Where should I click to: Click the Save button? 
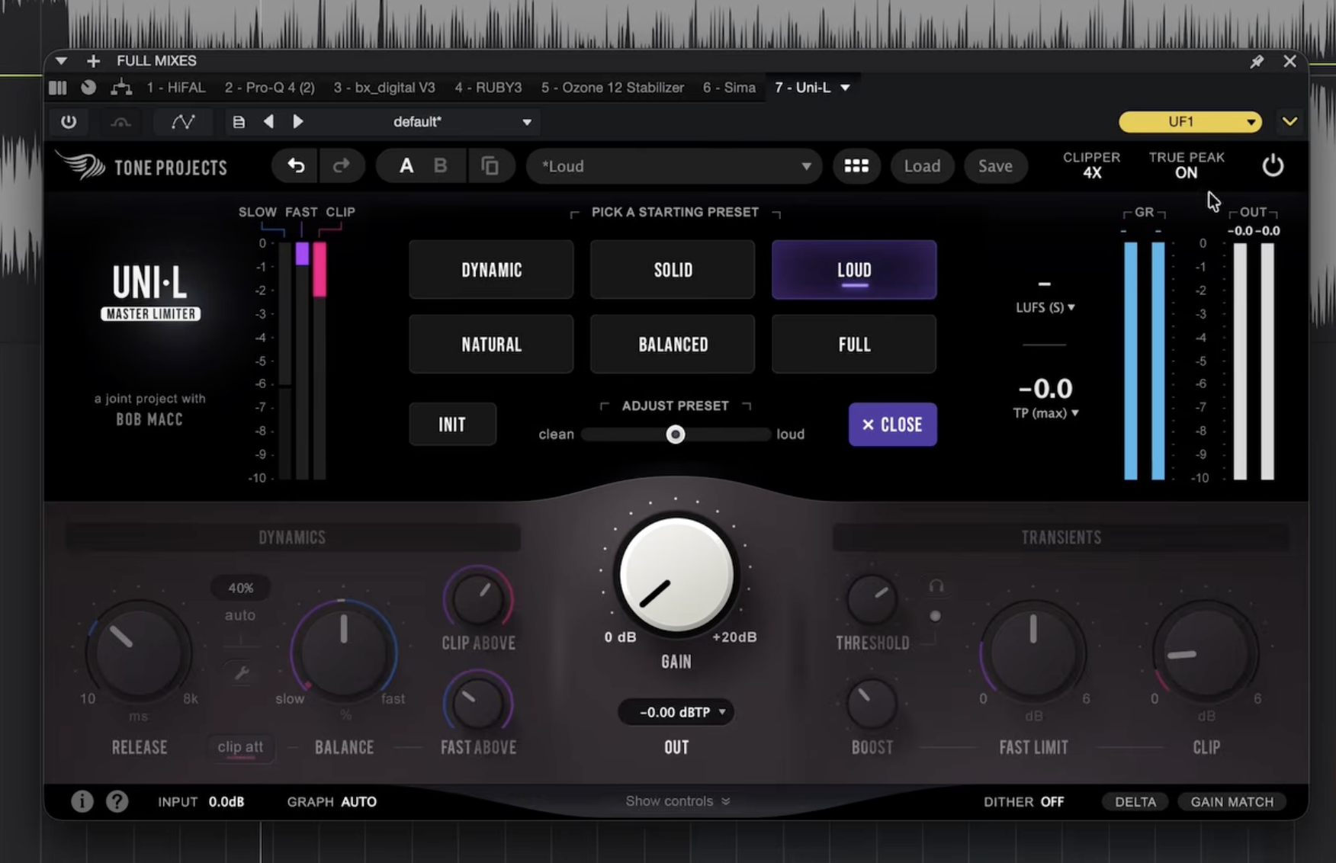pos(995,166)
